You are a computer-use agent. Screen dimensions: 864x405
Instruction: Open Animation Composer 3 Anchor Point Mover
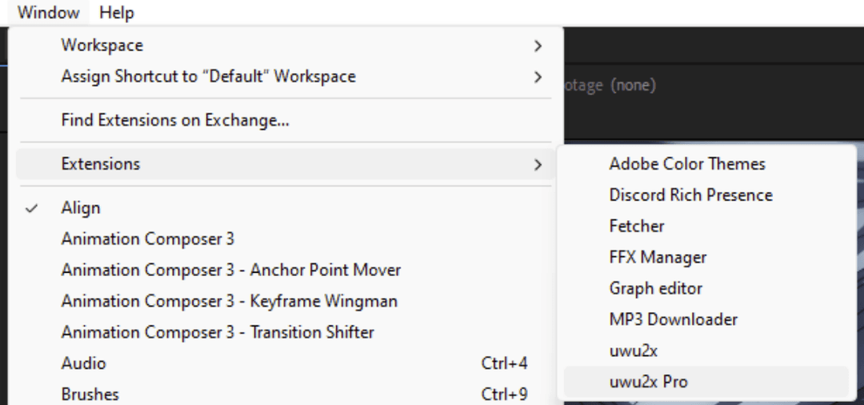[230, 271]
